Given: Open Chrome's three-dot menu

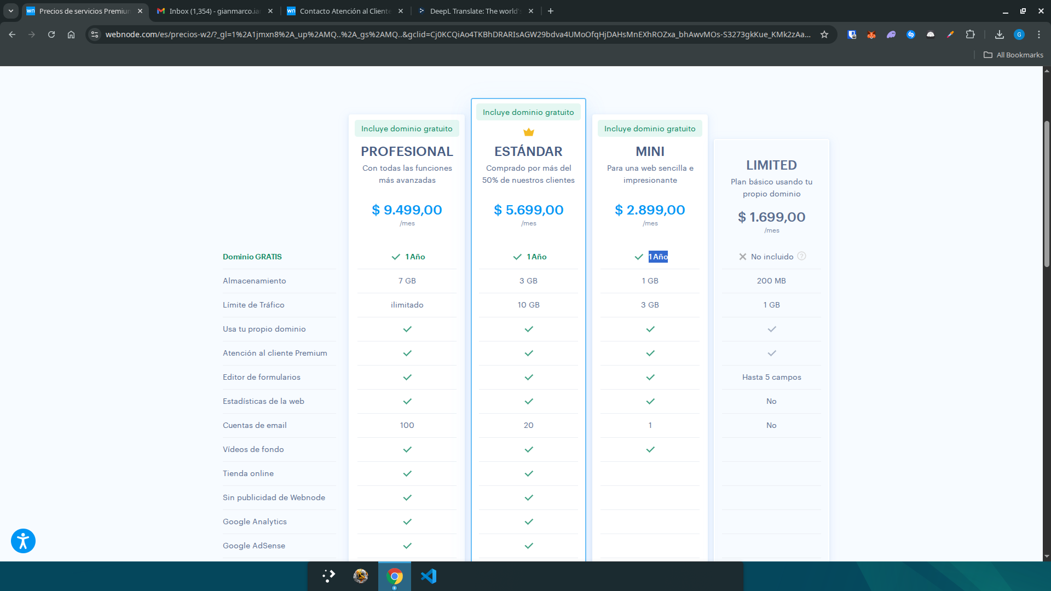Looking at the screenshot, I should pyautogui.click(x=1039, y=34).
